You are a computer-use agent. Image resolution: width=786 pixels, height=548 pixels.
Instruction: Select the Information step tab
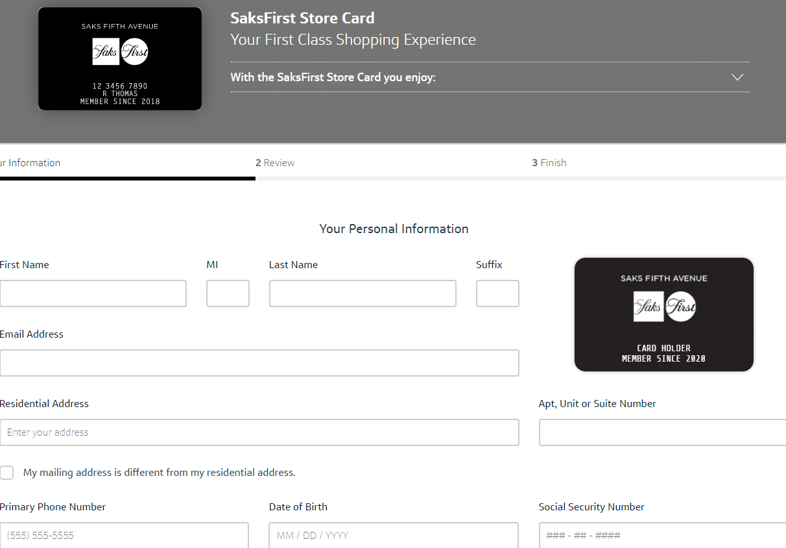pos(30,163)
